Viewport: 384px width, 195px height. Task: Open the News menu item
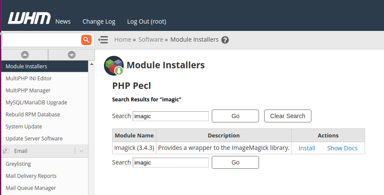63,21
